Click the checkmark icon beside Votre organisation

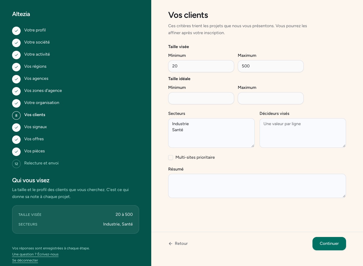pyautogui.click(x=16, y=103)
